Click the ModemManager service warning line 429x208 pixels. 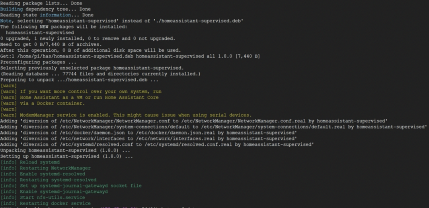coord(126,115)
